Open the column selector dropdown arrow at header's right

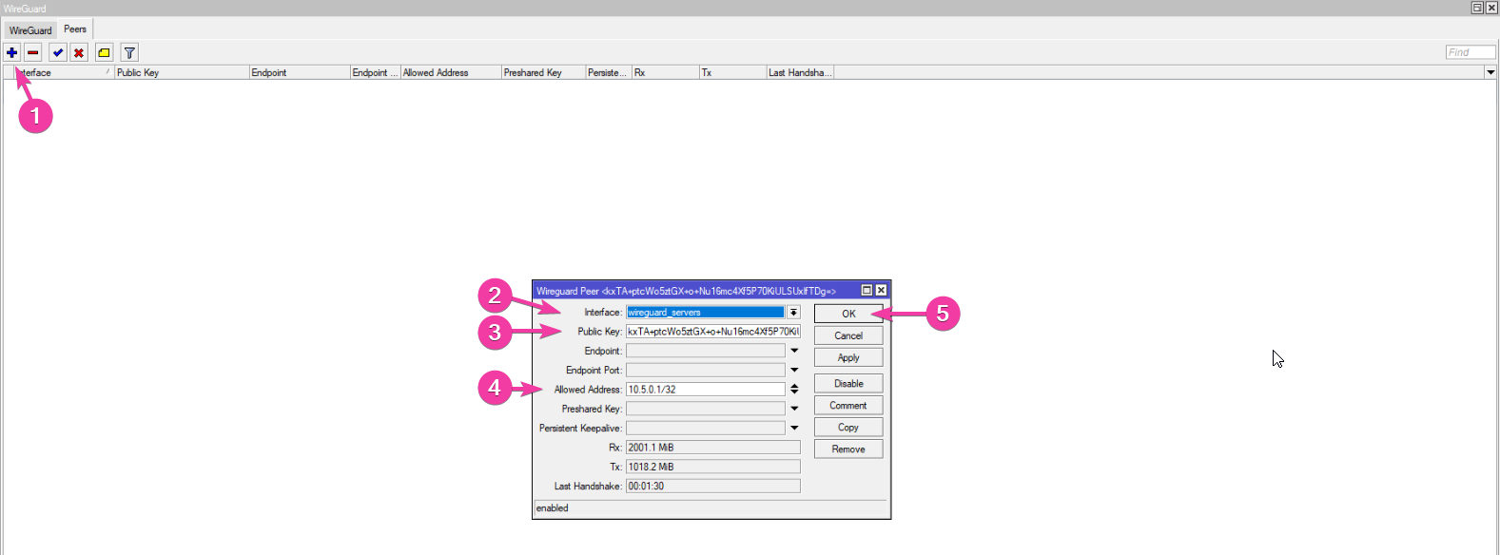point(1490,72)
